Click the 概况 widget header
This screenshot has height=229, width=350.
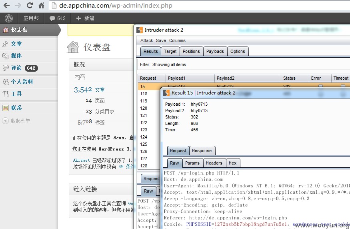pos(102,65)
